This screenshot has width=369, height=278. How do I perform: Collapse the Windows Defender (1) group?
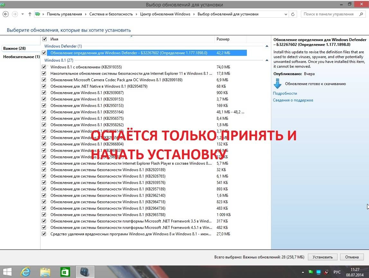click(x=267, y=46)
